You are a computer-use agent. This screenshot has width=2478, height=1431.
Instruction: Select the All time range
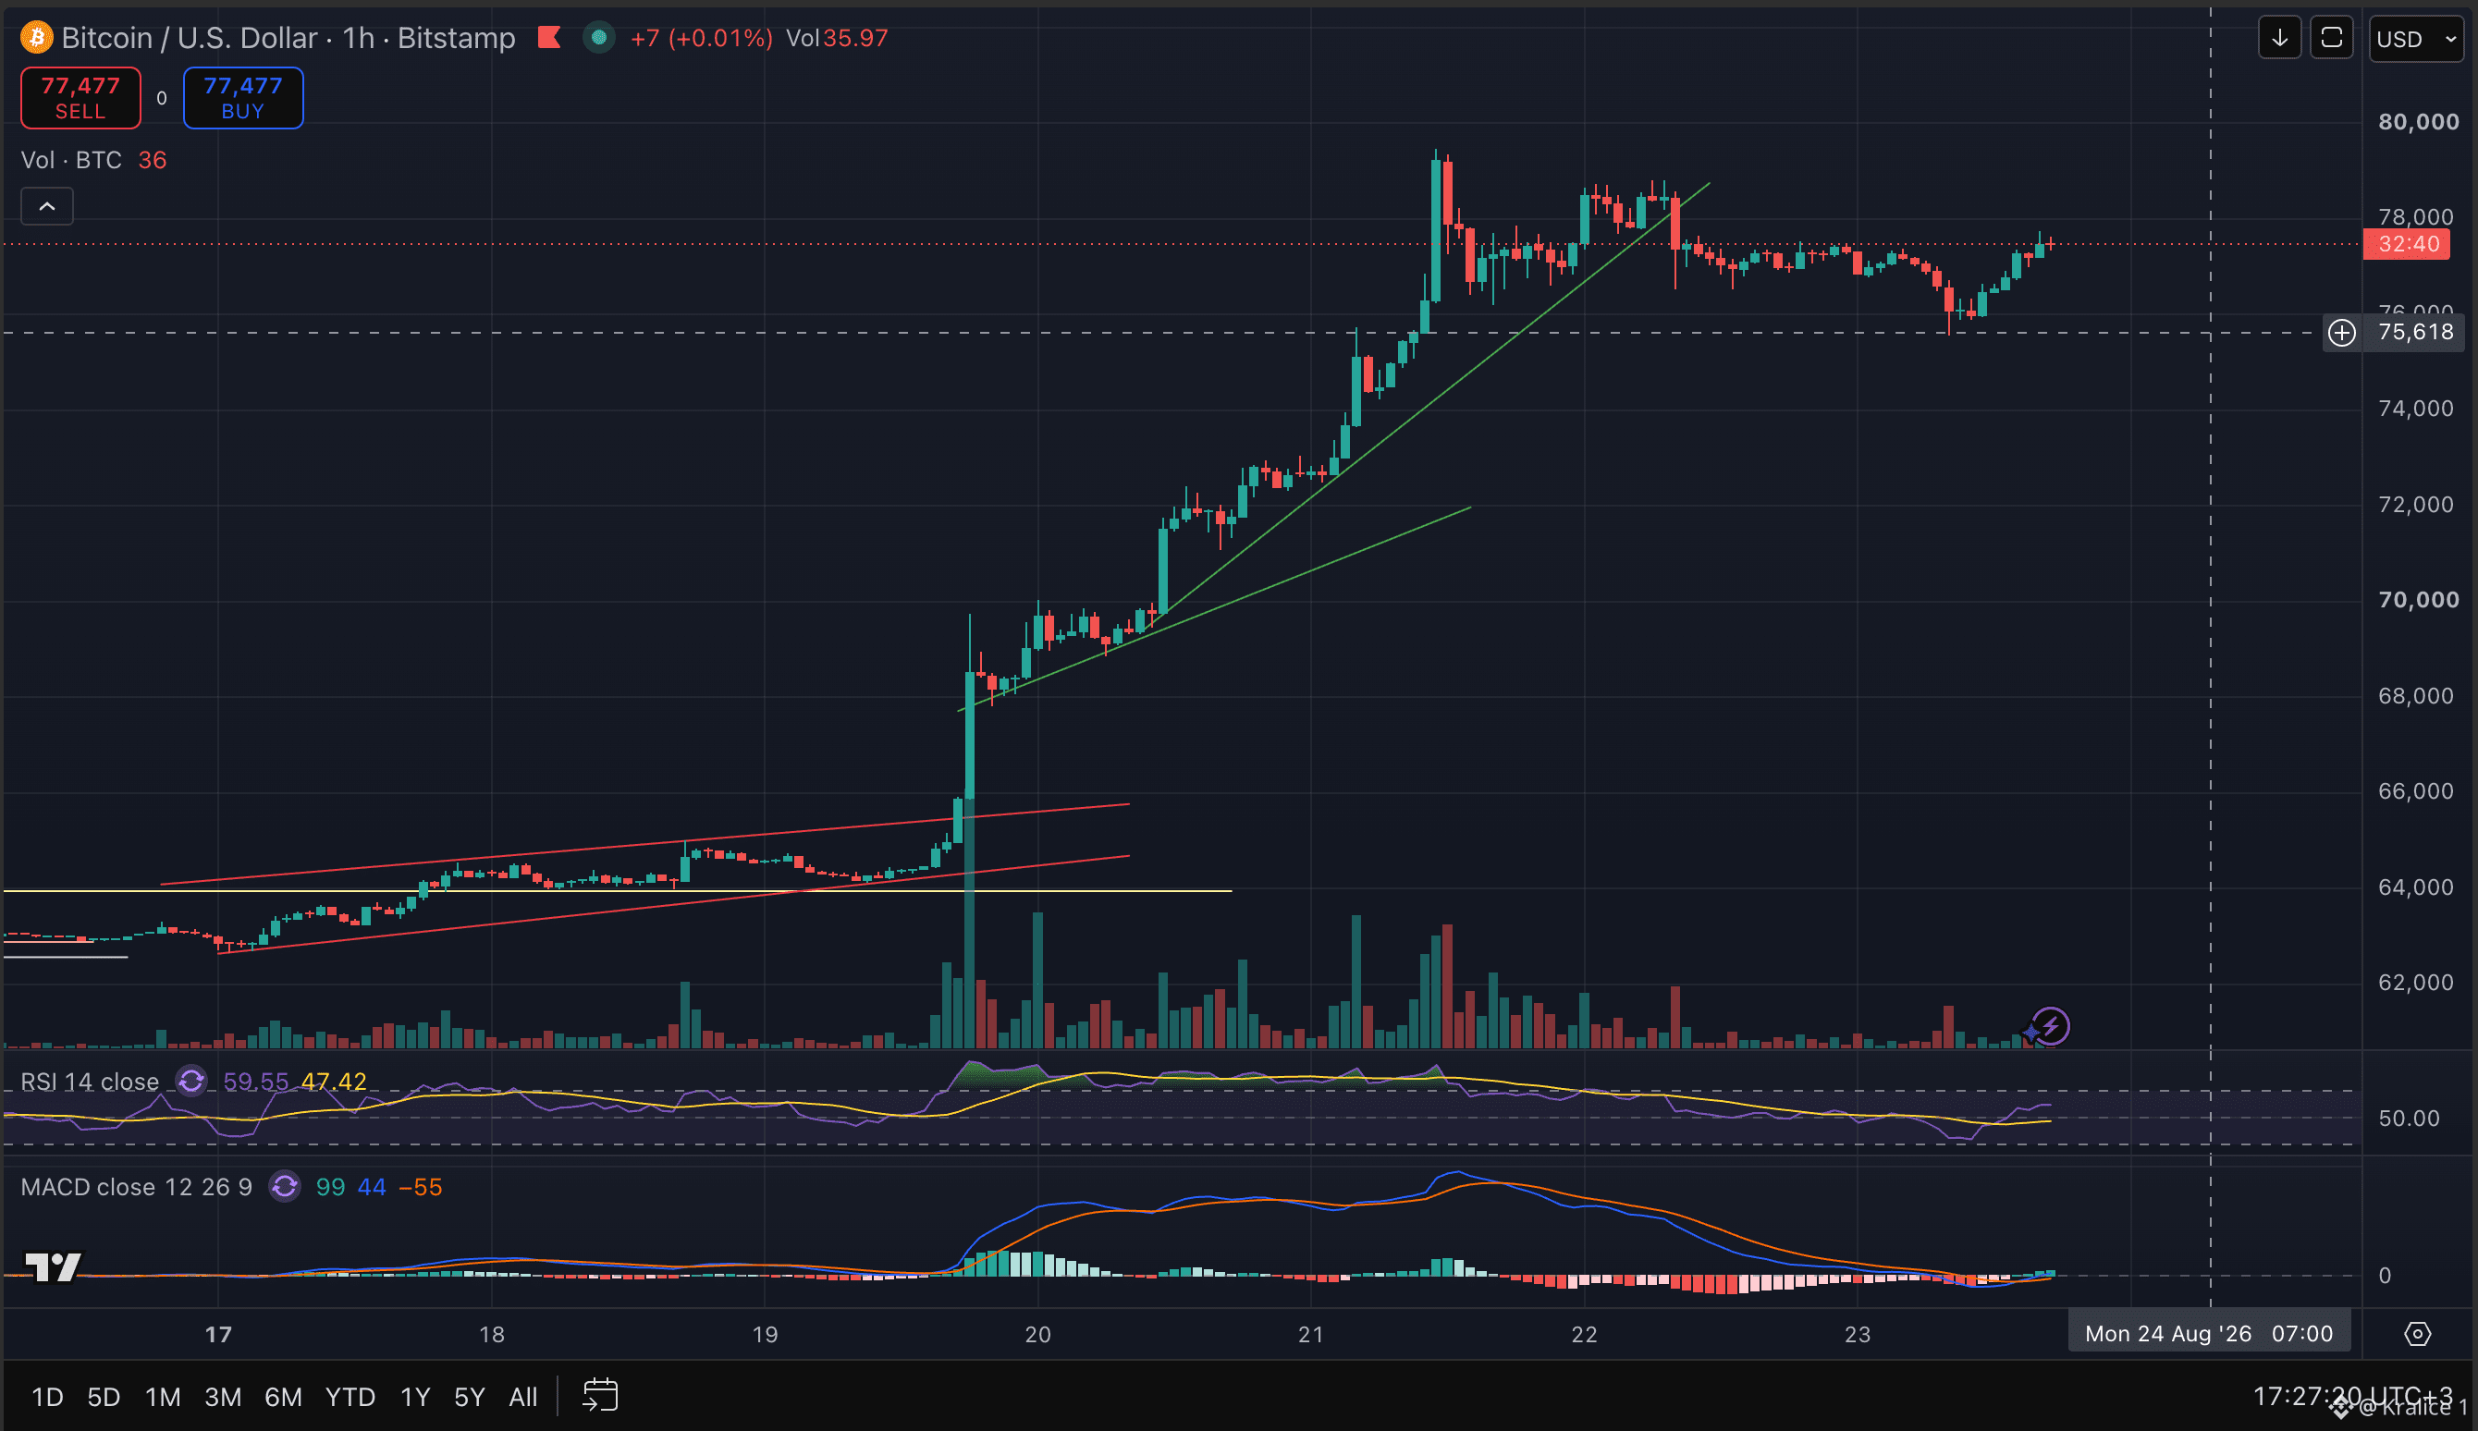(523, 1397)
